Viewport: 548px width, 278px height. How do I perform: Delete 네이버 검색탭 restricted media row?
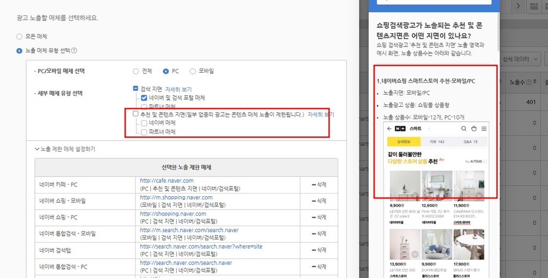(x=319, y=250)
